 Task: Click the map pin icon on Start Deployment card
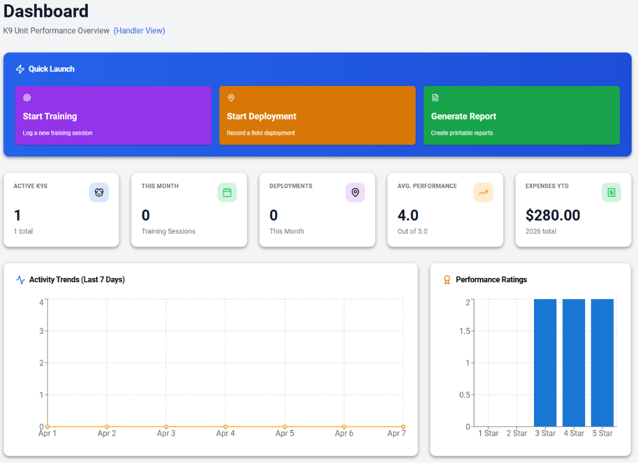[231, 98]
